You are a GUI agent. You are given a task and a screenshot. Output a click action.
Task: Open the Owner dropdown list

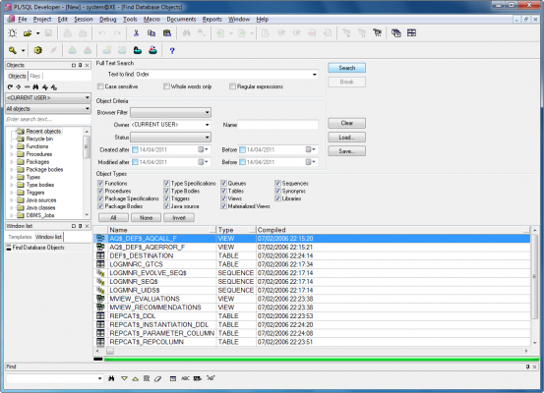pos(208,125)
